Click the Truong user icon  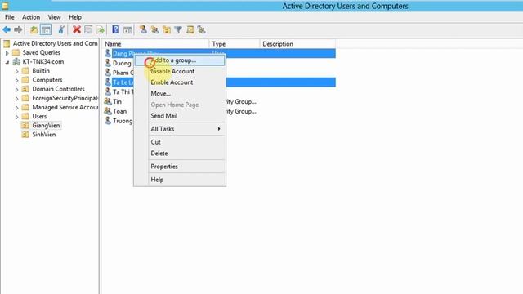pyautogui.click(x=108, y=121)
